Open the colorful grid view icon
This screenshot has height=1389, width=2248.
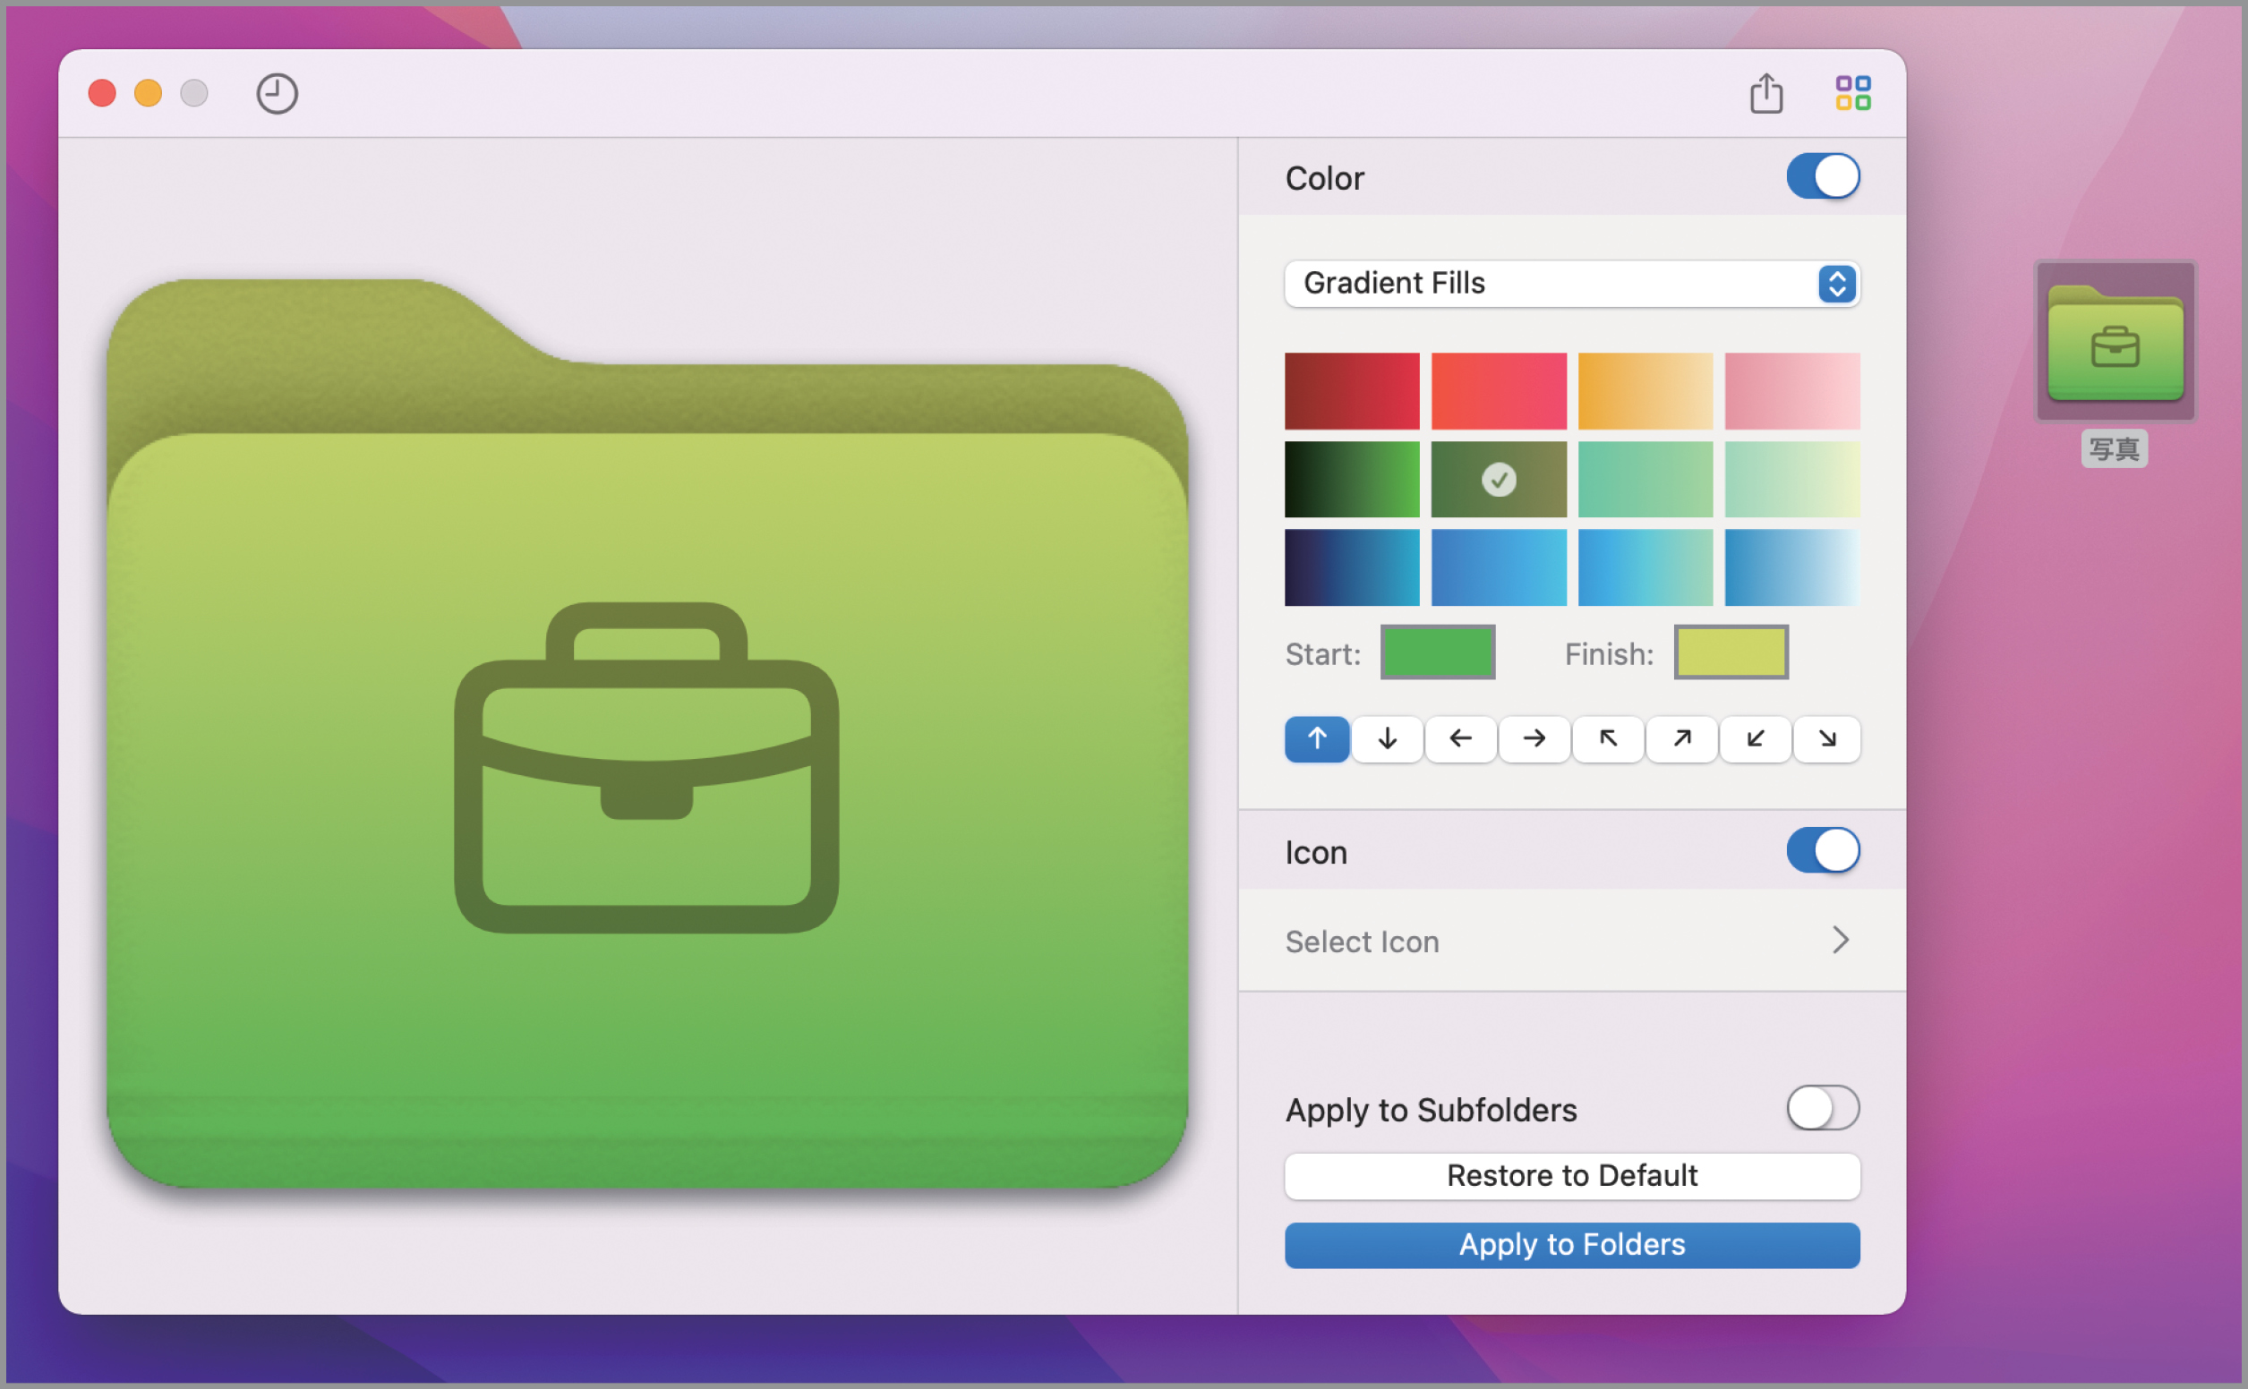pos(1852,94)
